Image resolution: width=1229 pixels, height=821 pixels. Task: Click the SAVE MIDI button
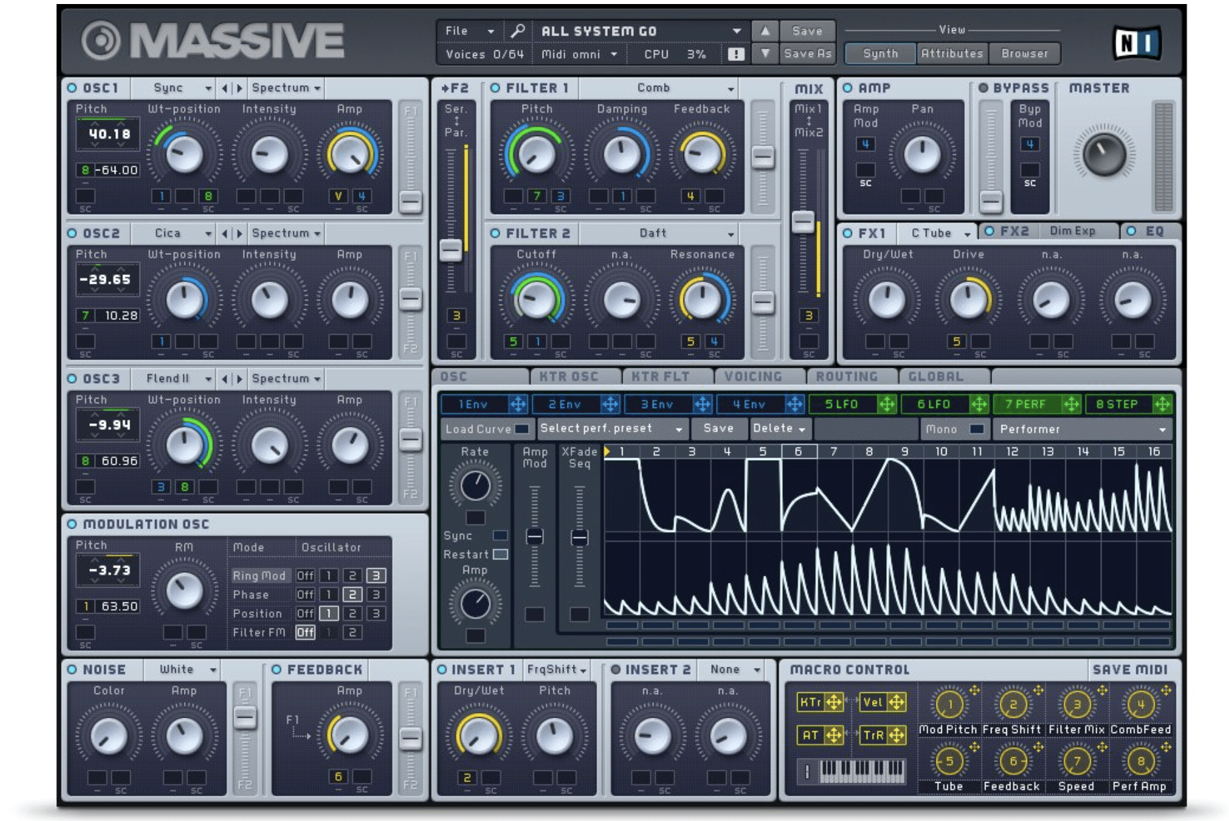1130,669
